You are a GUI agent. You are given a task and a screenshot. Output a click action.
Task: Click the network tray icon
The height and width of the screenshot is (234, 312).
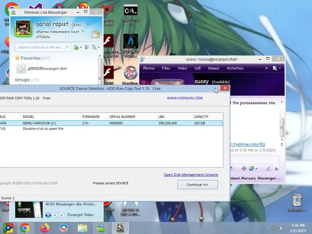[x=275, y=228]
